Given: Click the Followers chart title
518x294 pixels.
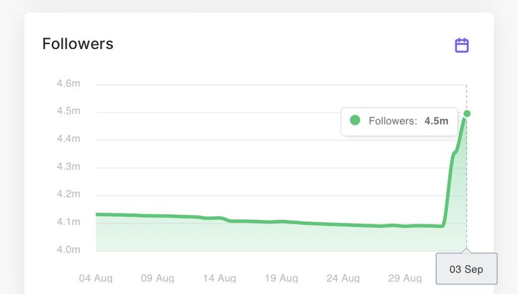Looking at the screenshot, I should [77, 44].
